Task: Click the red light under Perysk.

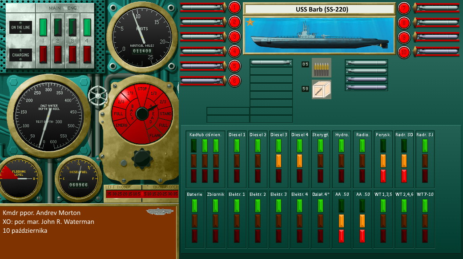Action: 383,175
